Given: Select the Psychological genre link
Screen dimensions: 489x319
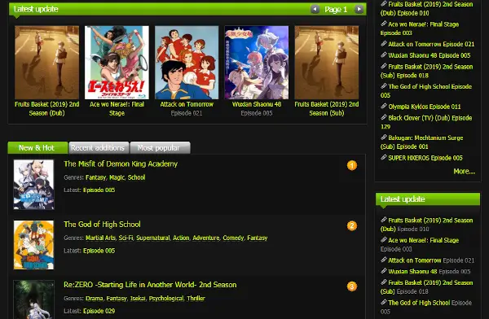Looking at the screenshot, I should 166,298.
